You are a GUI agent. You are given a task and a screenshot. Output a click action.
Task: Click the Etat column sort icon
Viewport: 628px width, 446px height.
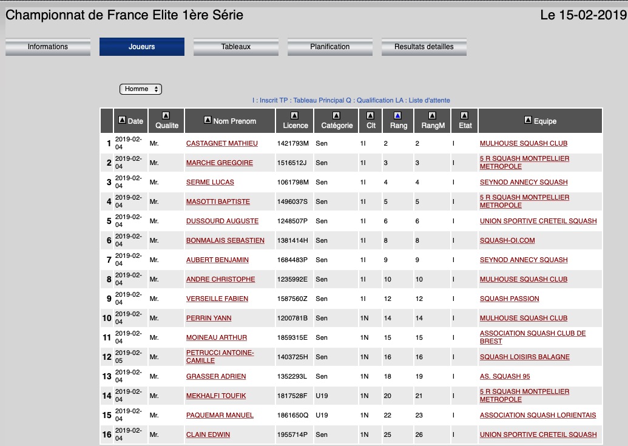click(464, 115)
